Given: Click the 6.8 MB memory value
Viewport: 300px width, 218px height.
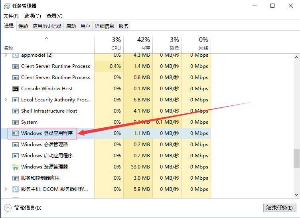Looking at the screenshot, I should pyautogui.click(x=142, y=100).
